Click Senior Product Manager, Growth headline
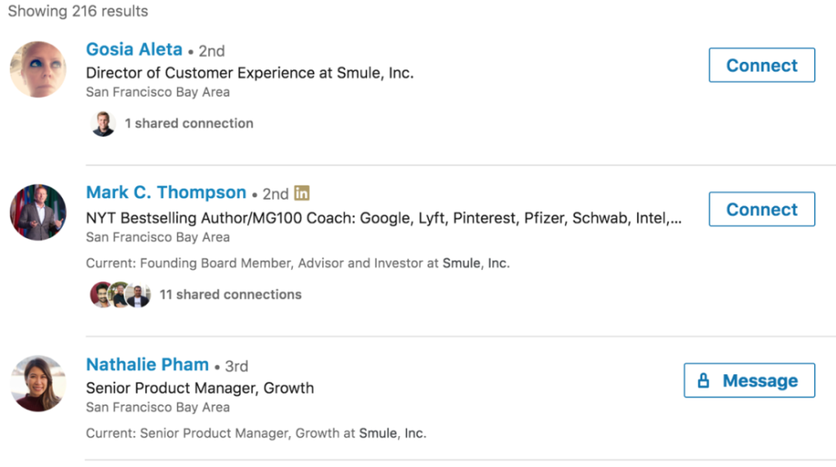Image resolution: width=836 pixels, height=467 pixels. (x=200, y=388)
